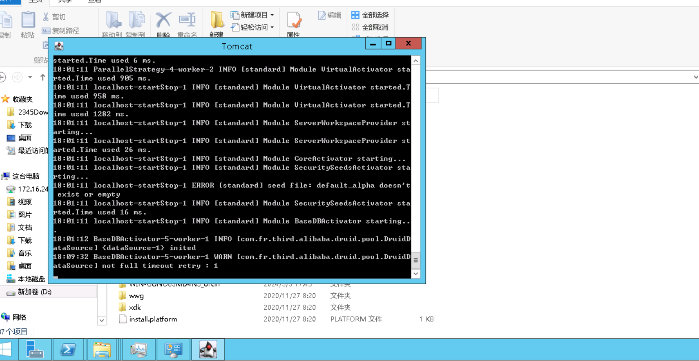Image resolution: width=699 pixels, height=361 pixels.
Task: Open Server Manager from the taskbar
Action: point(35,349)
